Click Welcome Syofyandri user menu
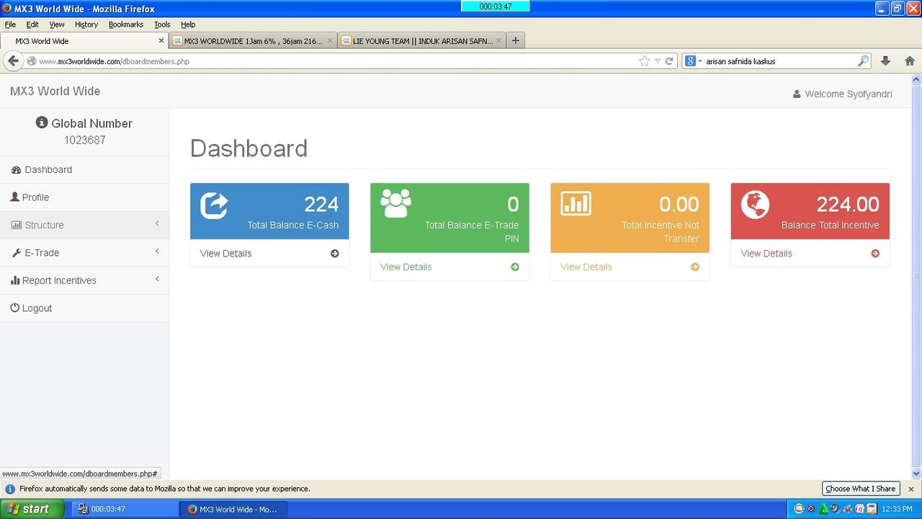 842,94
